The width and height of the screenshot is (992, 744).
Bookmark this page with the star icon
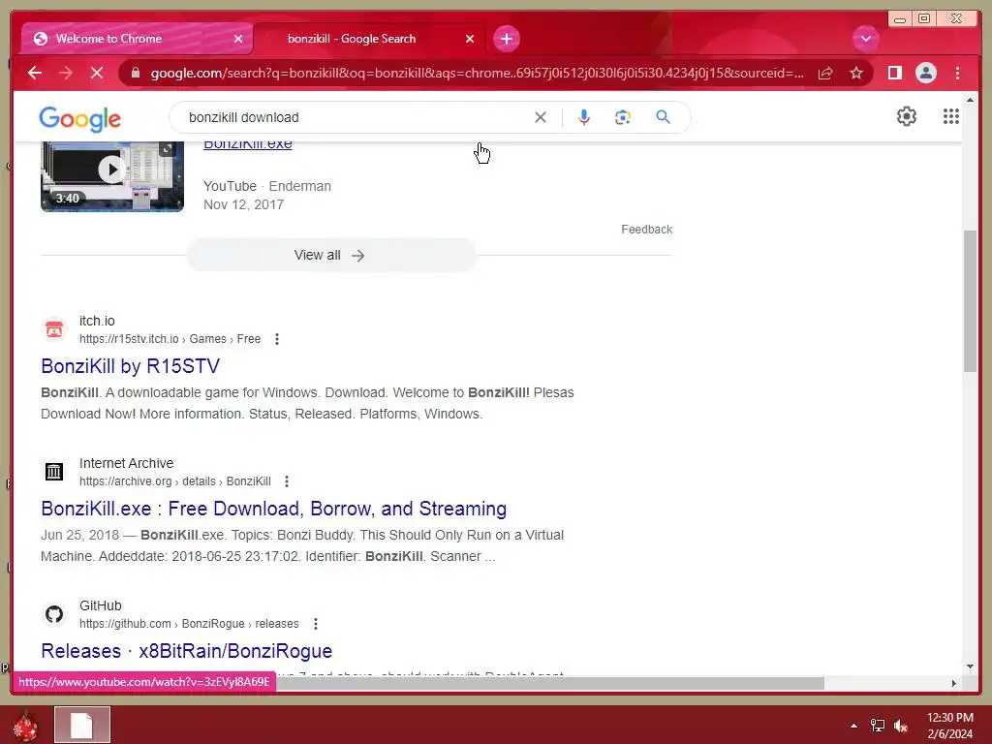pos(856,73)
